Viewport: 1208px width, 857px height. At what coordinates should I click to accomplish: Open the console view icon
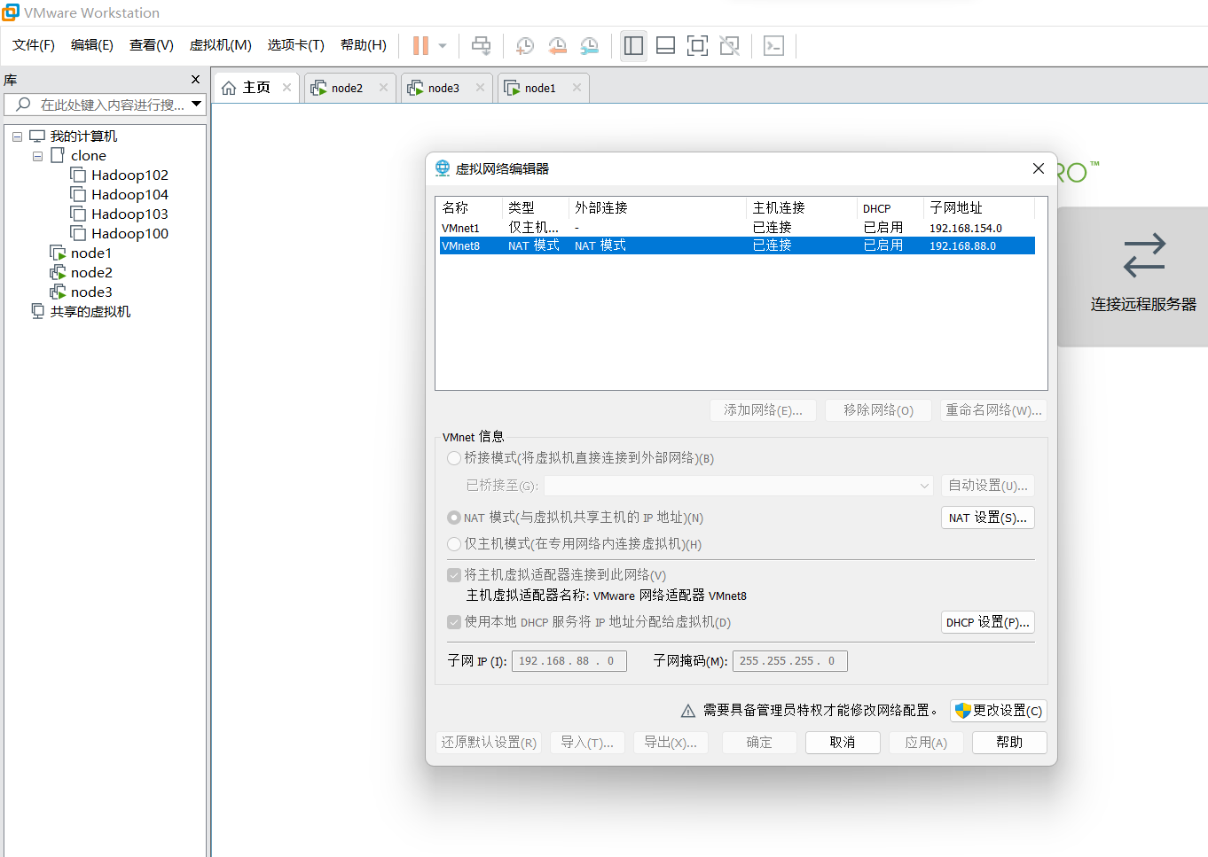coord(773,45)
